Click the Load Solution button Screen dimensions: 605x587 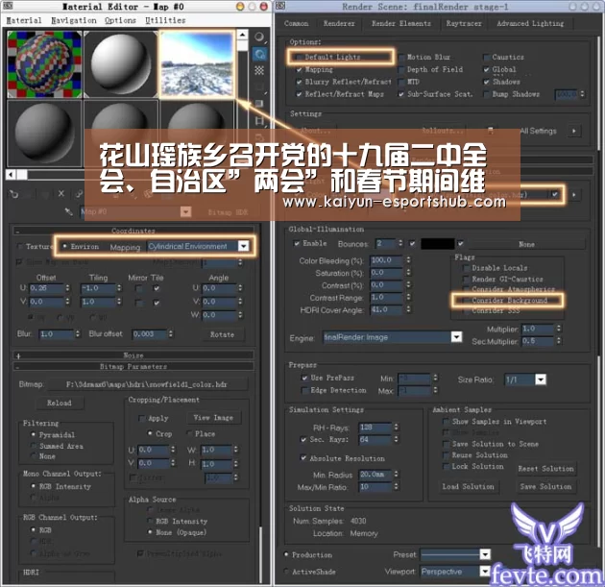pos(468,487)
